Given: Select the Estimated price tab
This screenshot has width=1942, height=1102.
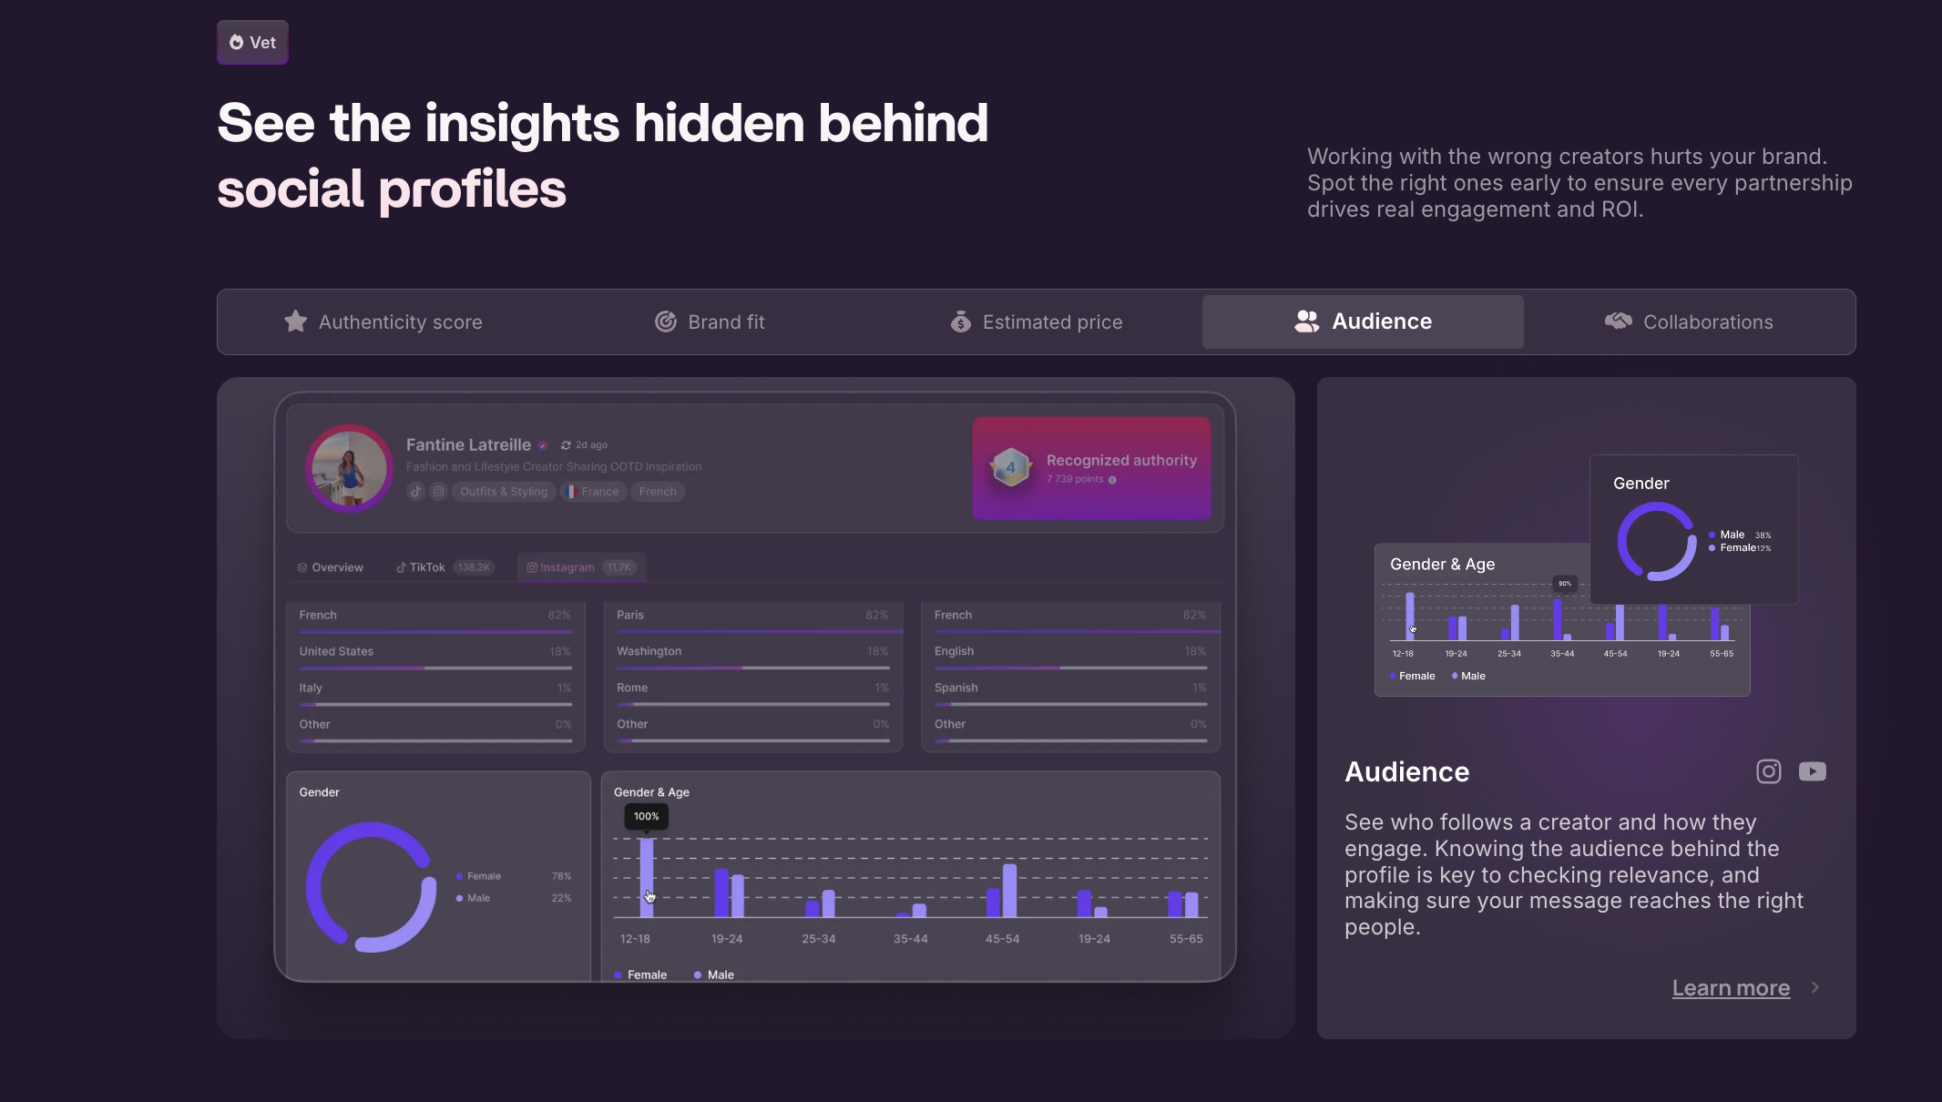Looking at the screenshot, I should (1036, 321).
